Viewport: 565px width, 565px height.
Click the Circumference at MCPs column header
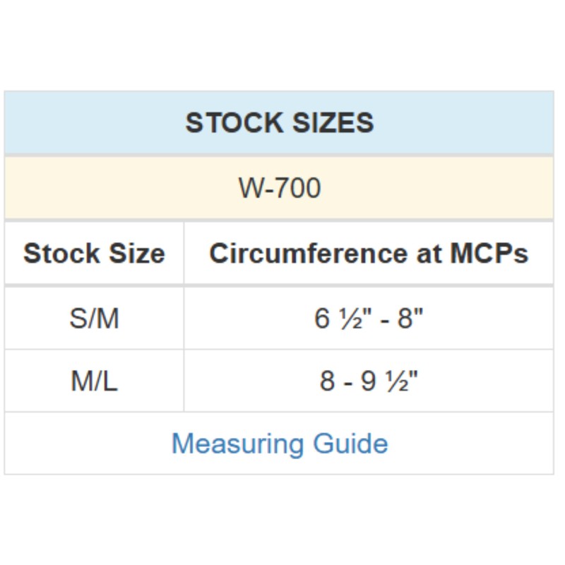click(x=369, y=254)
